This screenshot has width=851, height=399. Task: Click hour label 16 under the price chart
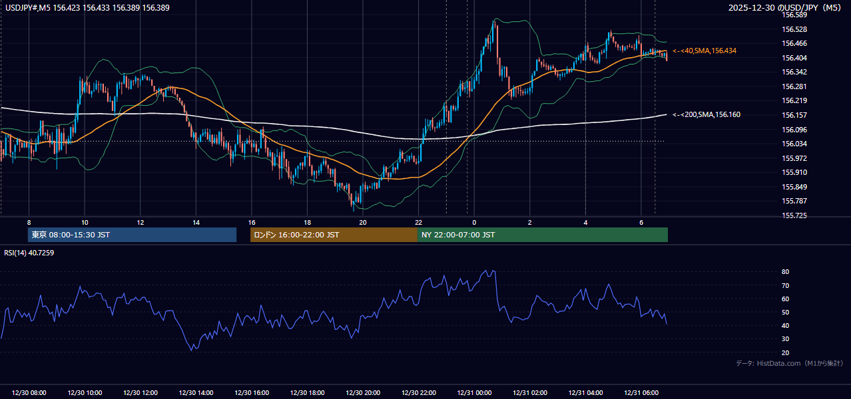(252, 222)
